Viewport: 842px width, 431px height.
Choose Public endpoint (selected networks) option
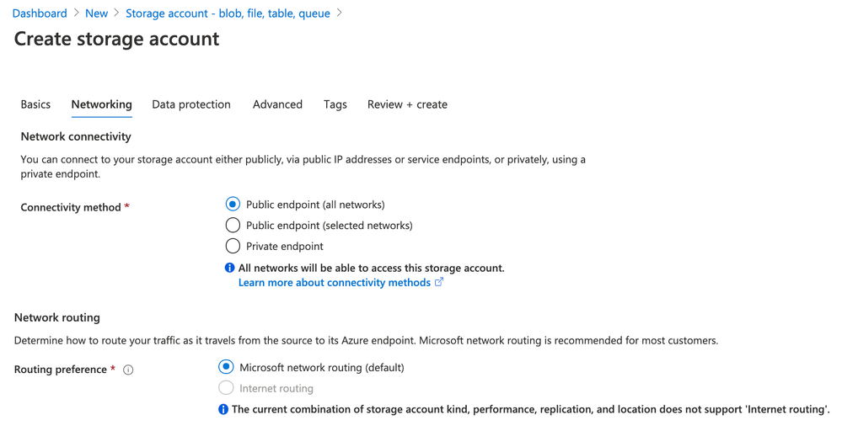coord(233,226)
